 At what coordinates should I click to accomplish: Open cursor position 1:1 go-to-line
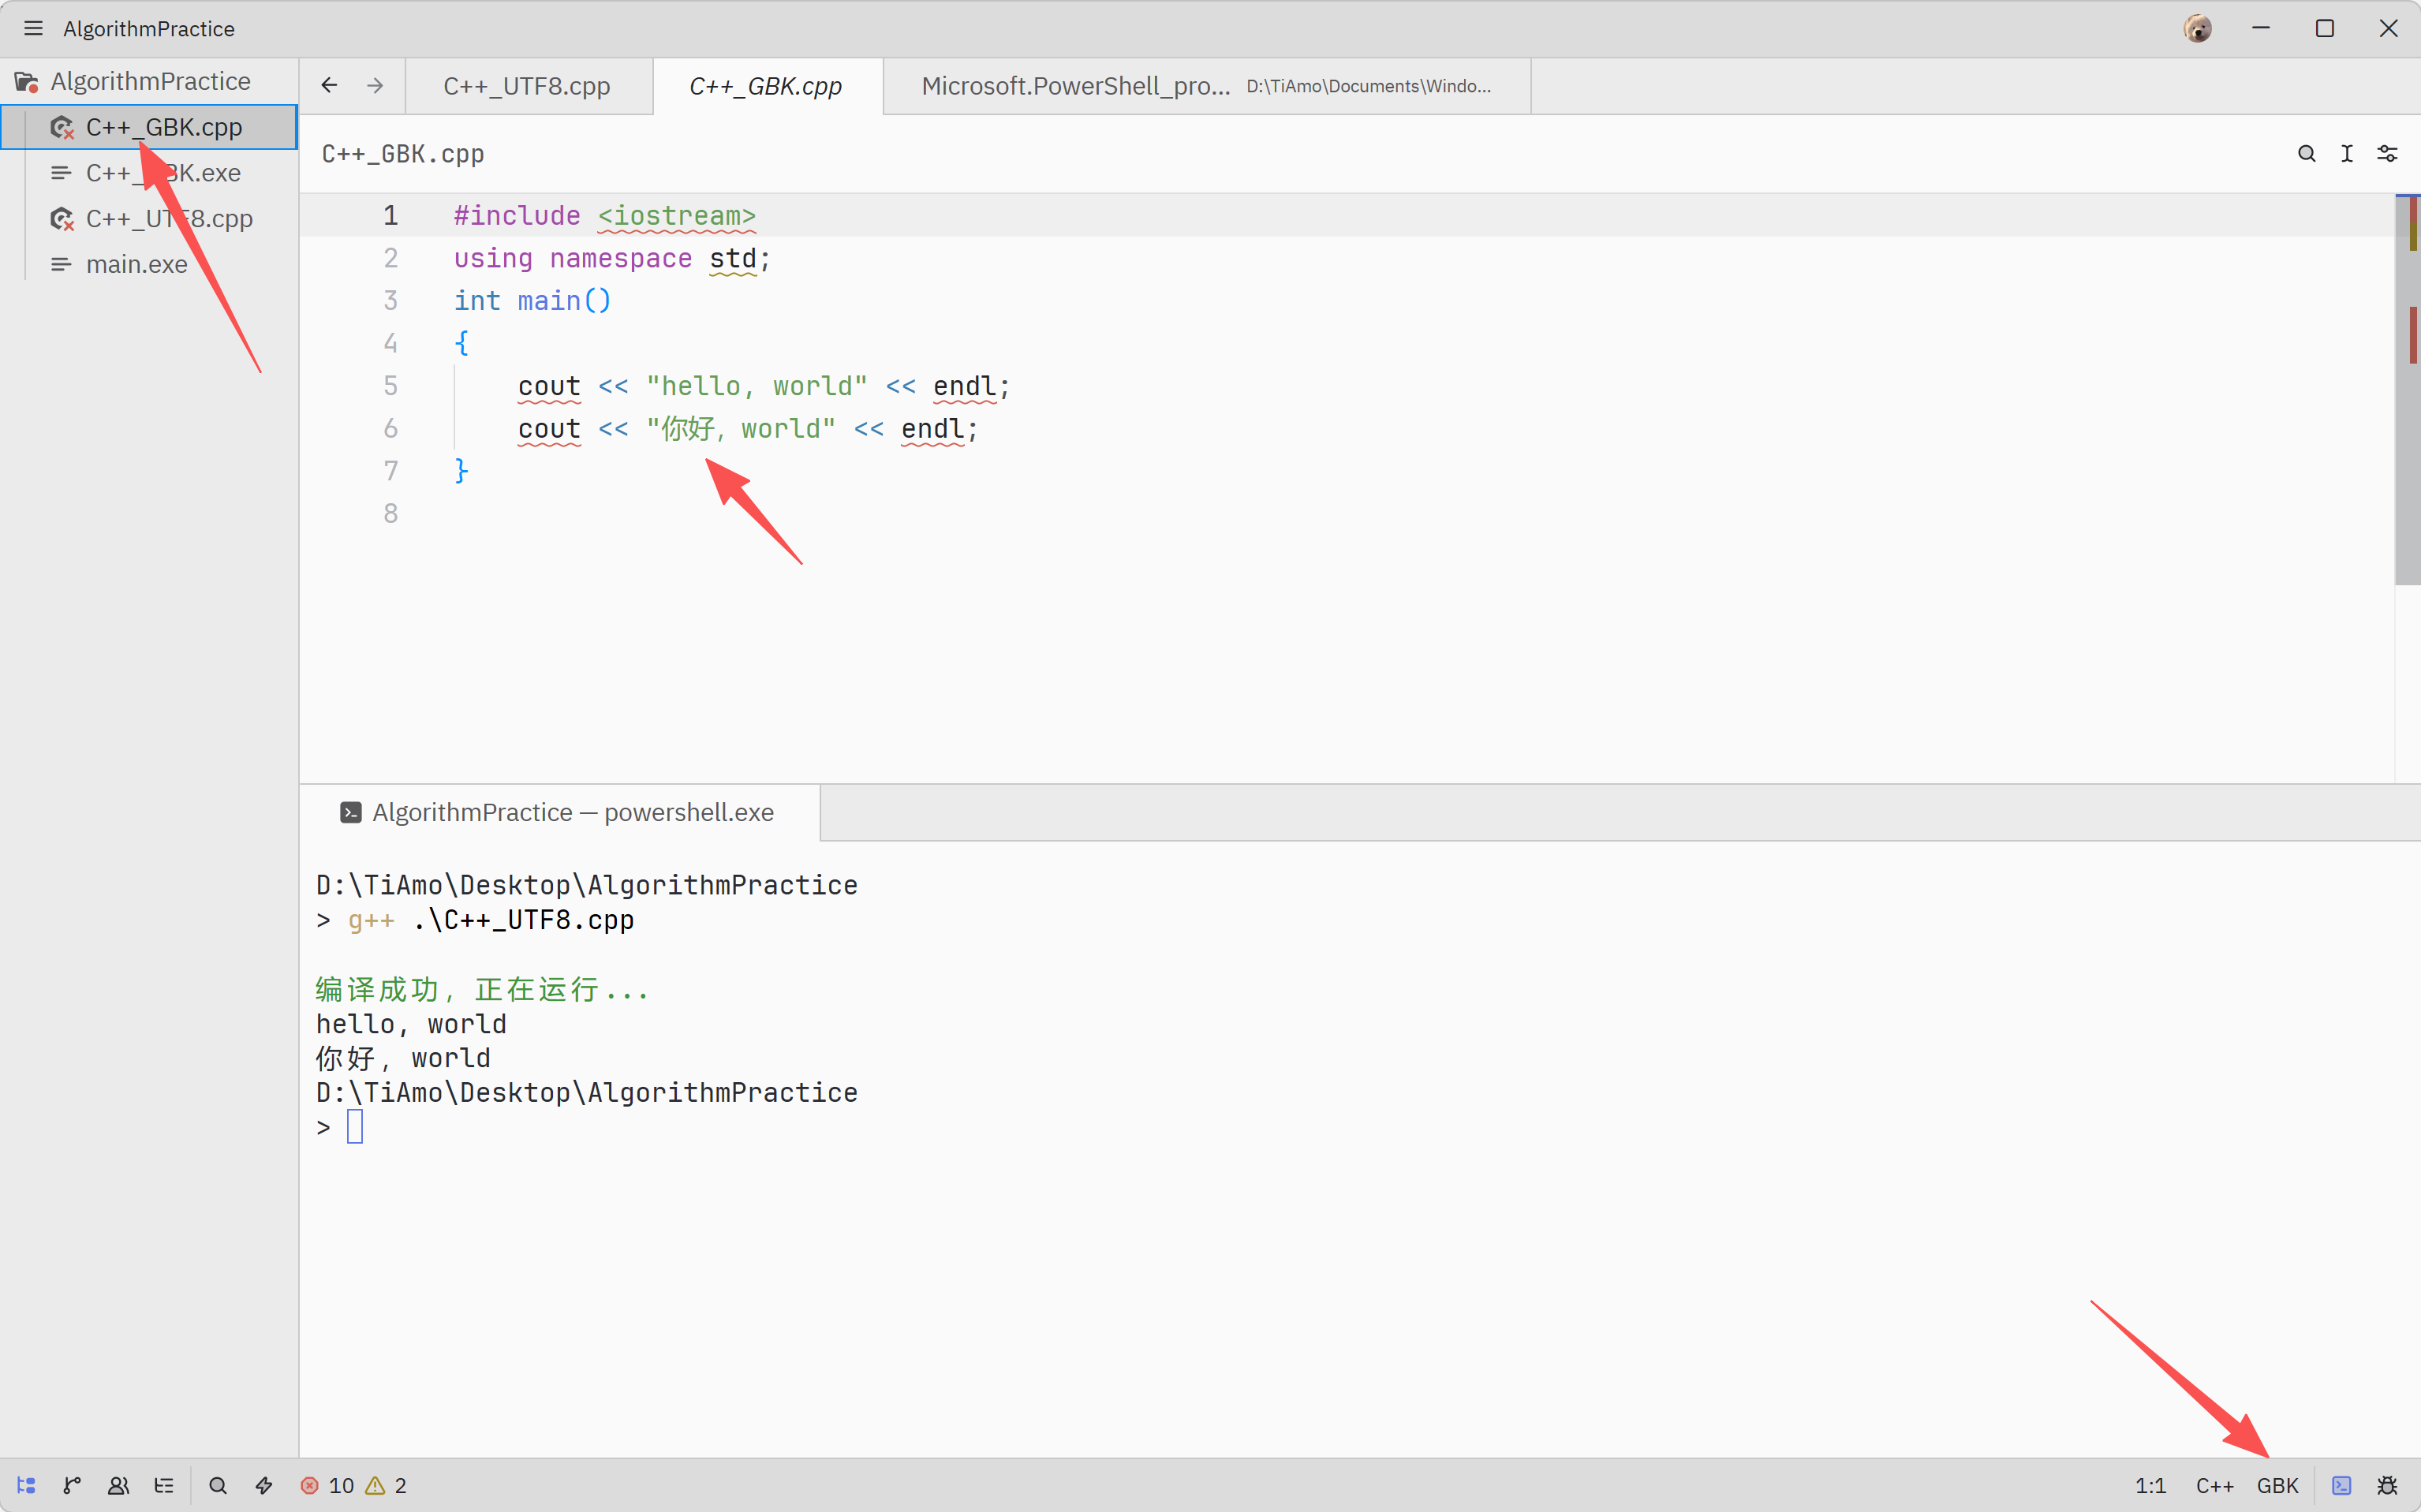click(x=2150, y=1485)
